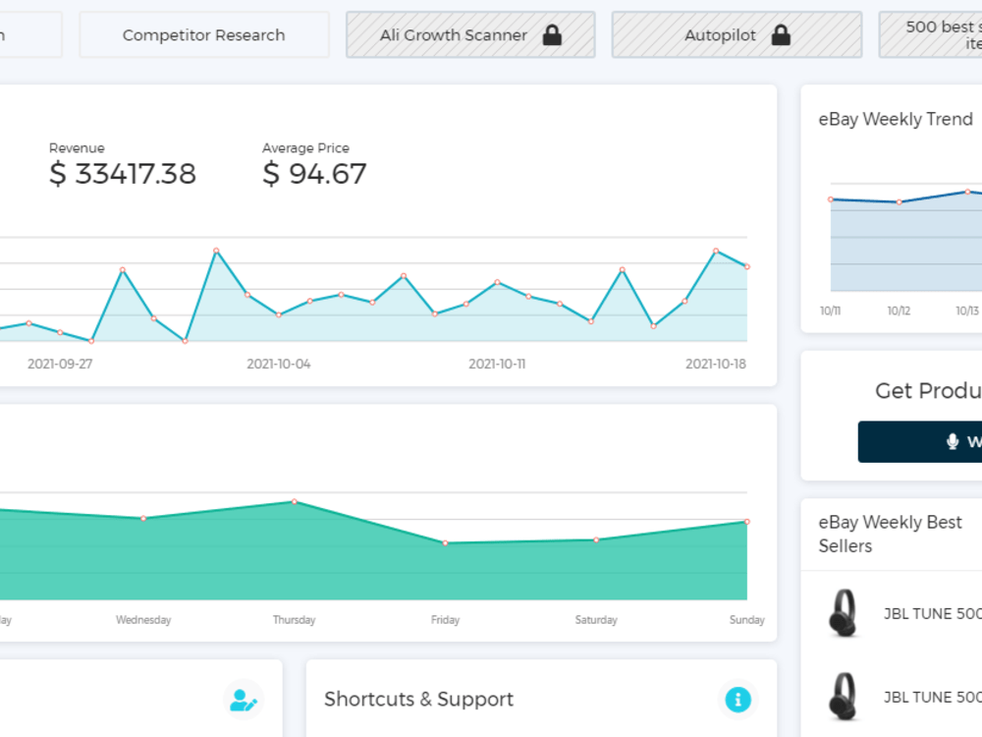Image resolution: width=982 pixels, height=737 pixels.
Task: Click the microphone icon on the dark button
Action: (953, 442)
